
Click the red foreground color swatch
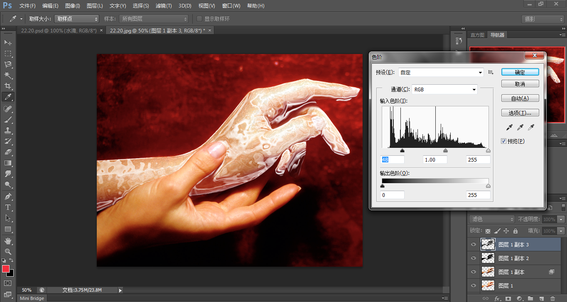[x=6, y=269]
